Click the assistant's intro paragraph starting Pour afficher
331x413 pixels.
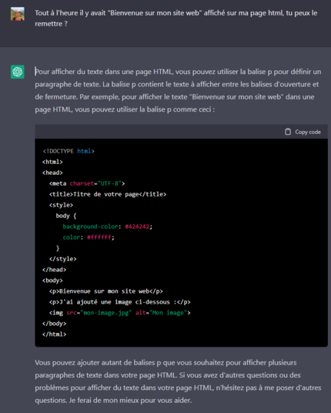click(x=178, y=90)
